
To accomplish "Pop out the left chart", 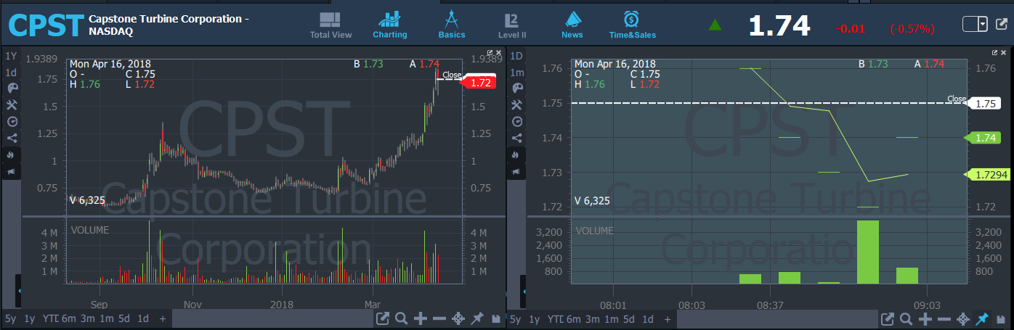I will pos(383,319).
